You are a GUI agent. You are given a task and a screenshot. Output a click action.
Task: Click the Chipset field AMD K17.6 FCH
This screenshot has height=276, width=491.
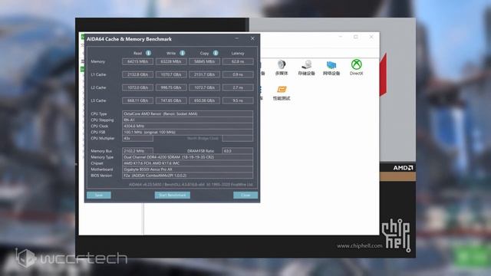187,163
